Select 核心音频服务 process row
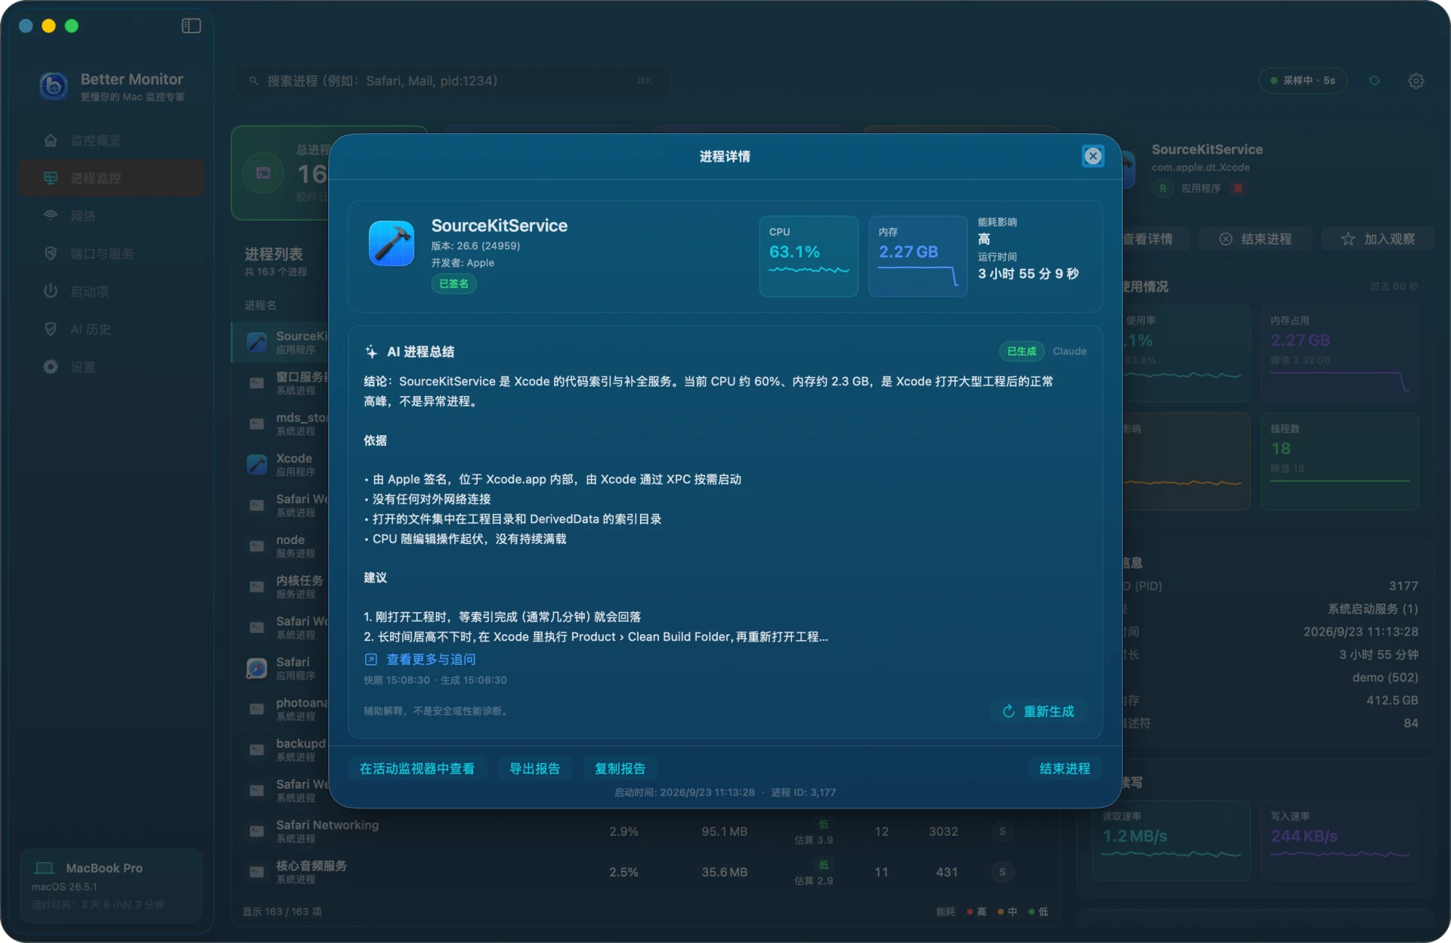The height and width of the screenshot is (943, 1451). click(x=644, y=872)
